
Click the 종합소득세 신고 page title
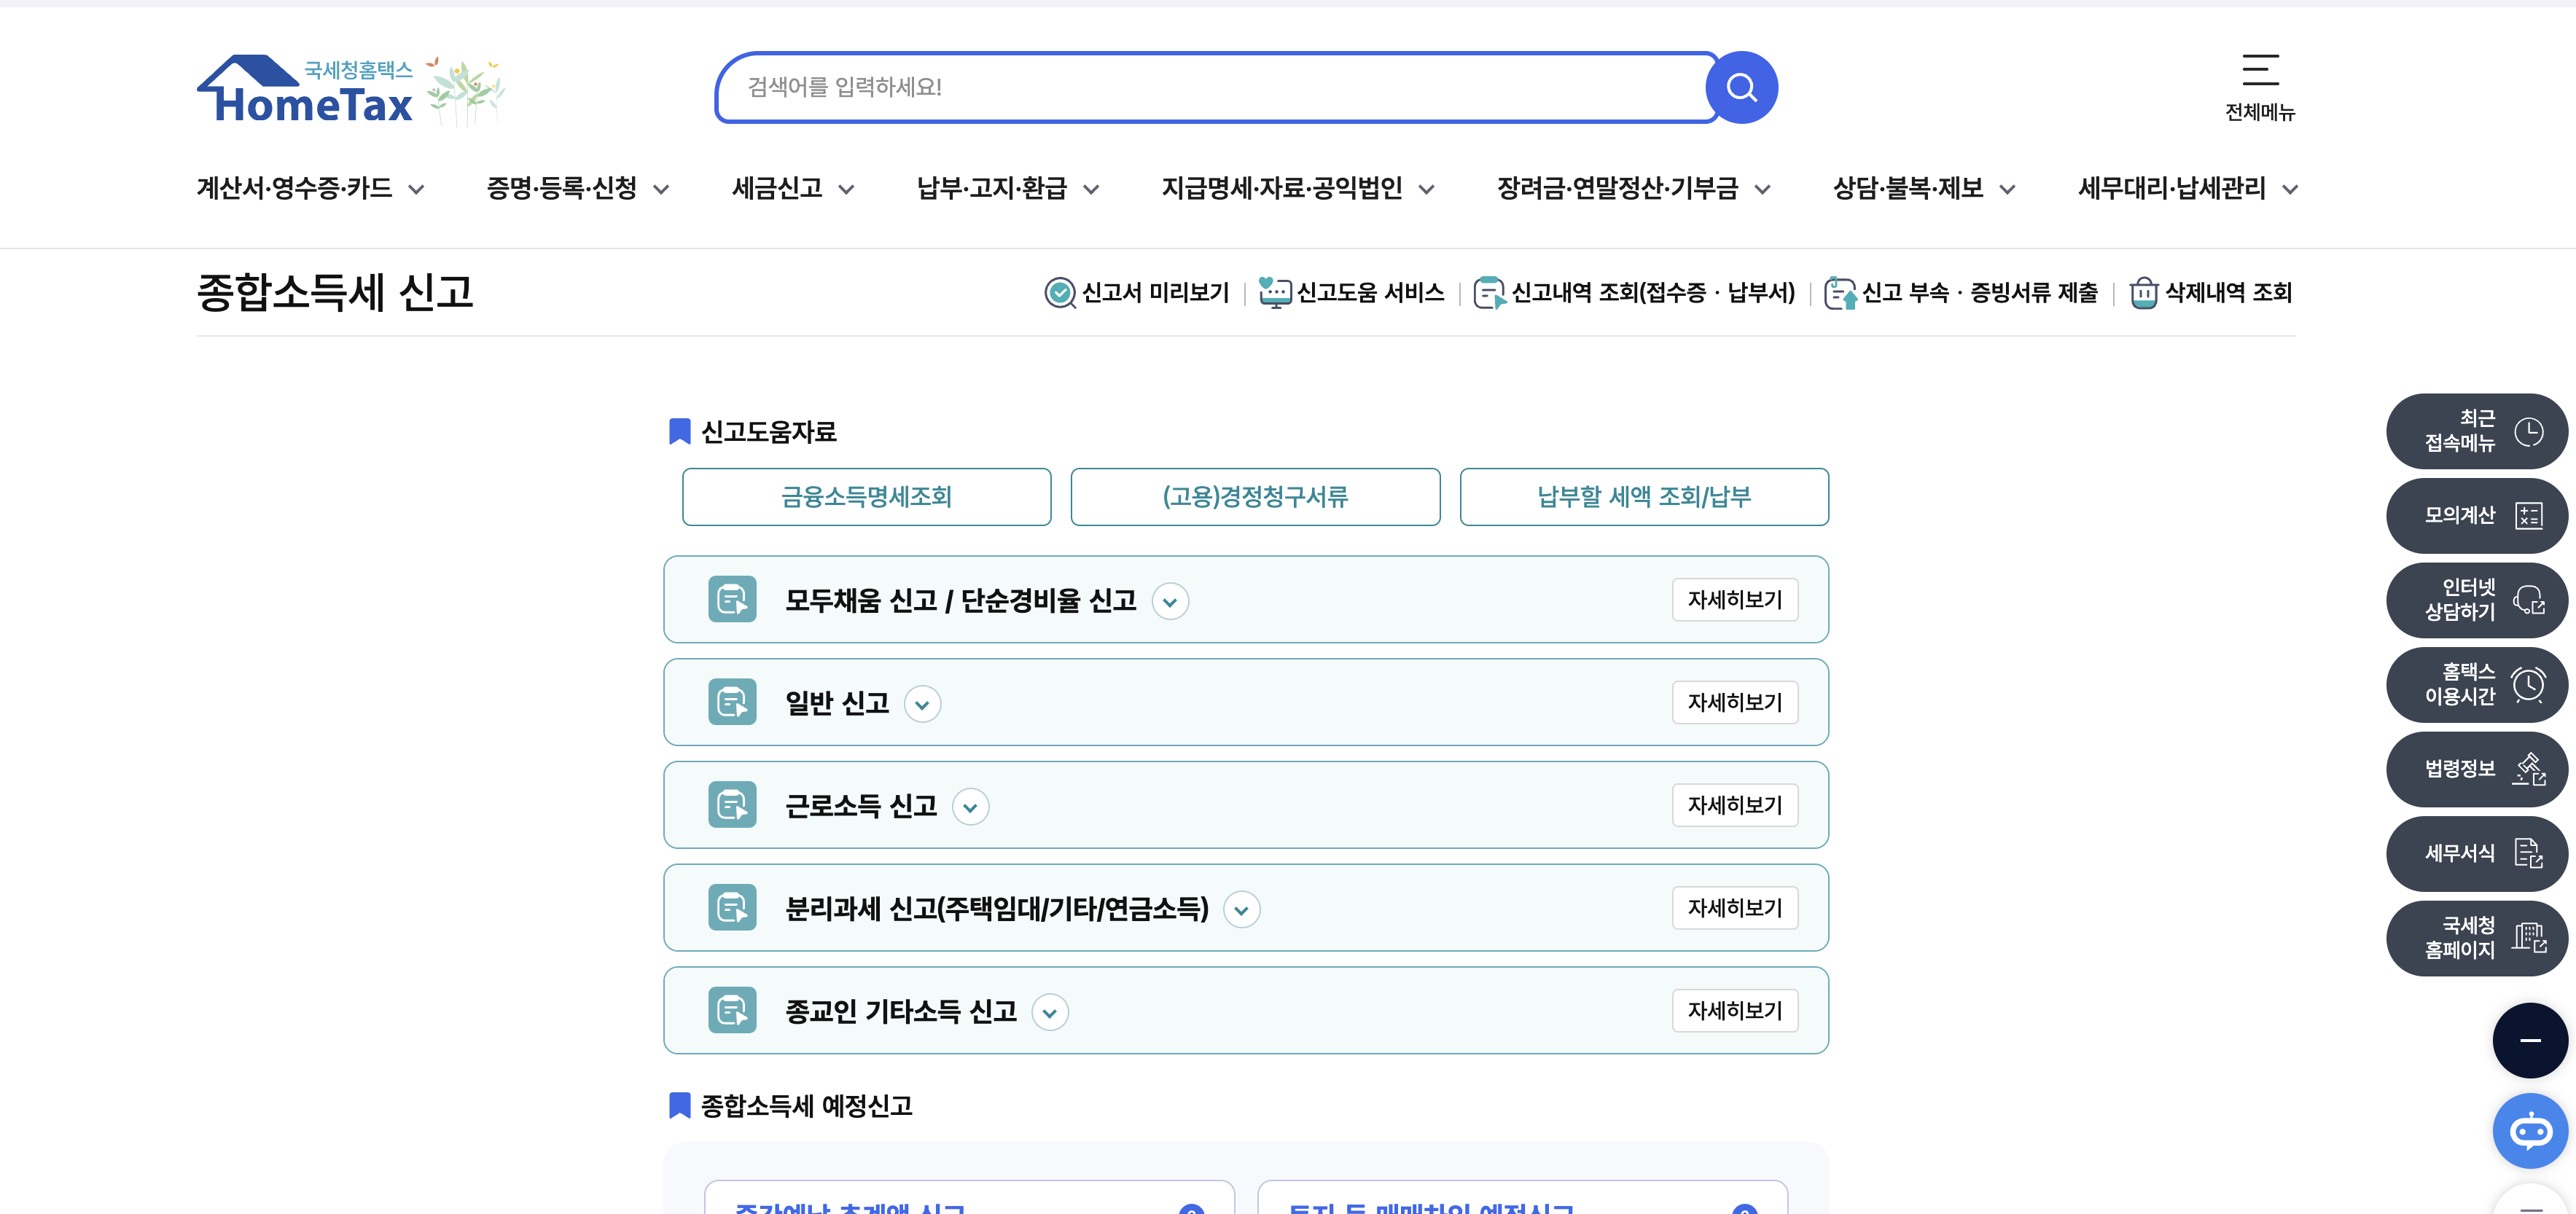pos(334,292)
